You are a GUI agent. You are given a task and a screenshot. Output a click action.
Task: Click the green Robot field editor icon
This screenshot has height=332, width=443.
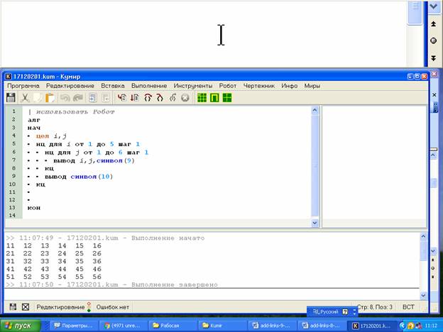click(214, 98)
